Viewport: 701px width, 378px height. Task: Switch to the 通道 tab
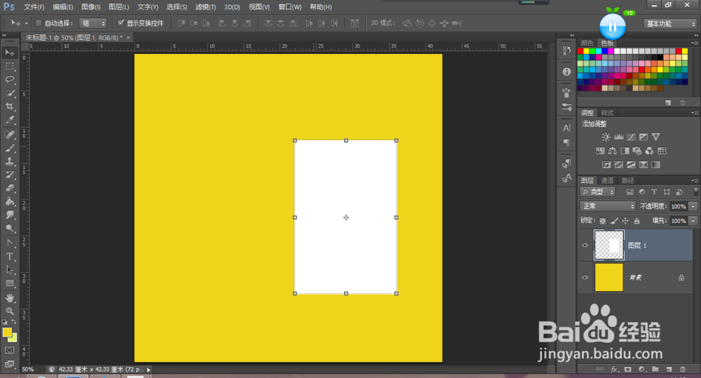point(607,180)
